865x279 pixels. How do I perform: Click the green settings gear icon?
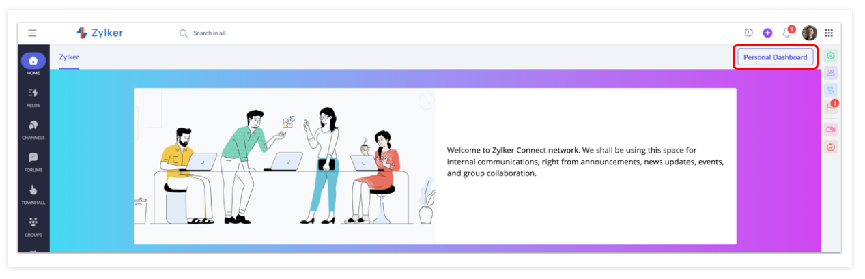click(x=831, y=56)
